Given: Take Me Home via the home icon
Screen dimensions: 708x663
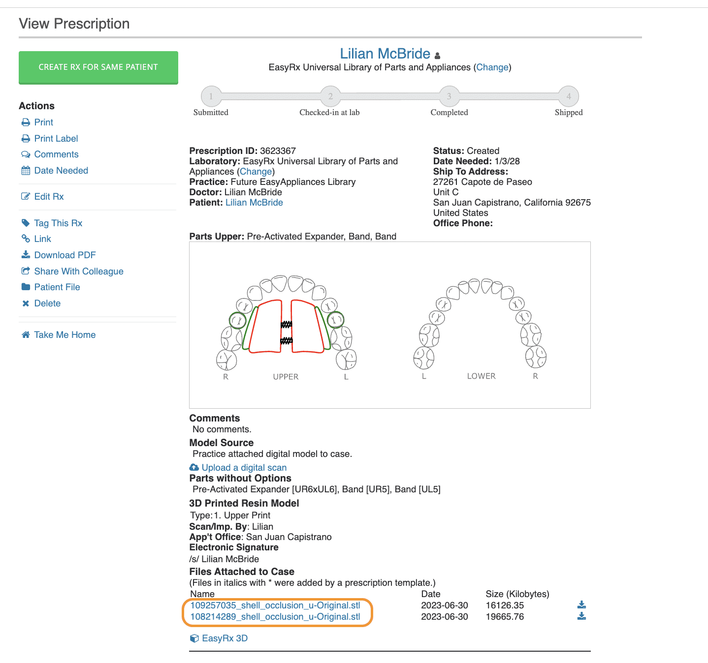Looking at the screenshot, I should click(x=26, y=334).
